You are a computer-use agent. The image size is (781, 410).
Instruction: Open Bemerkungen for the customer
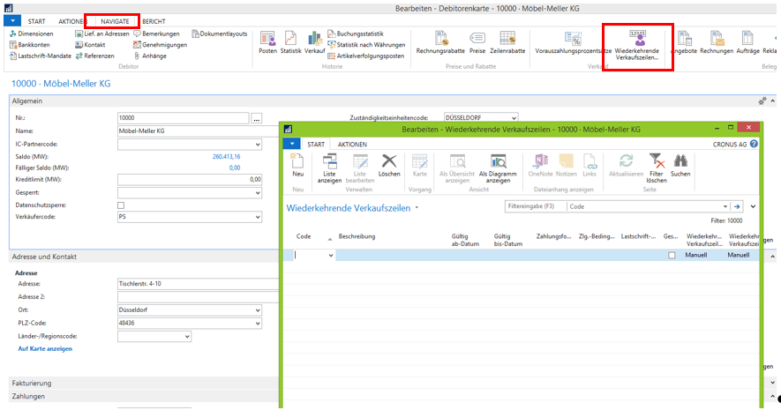pos(156,34)
